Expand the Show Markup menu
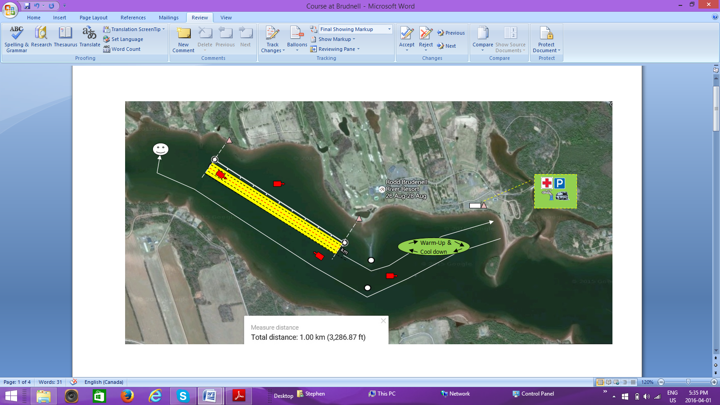 [333, 39]
